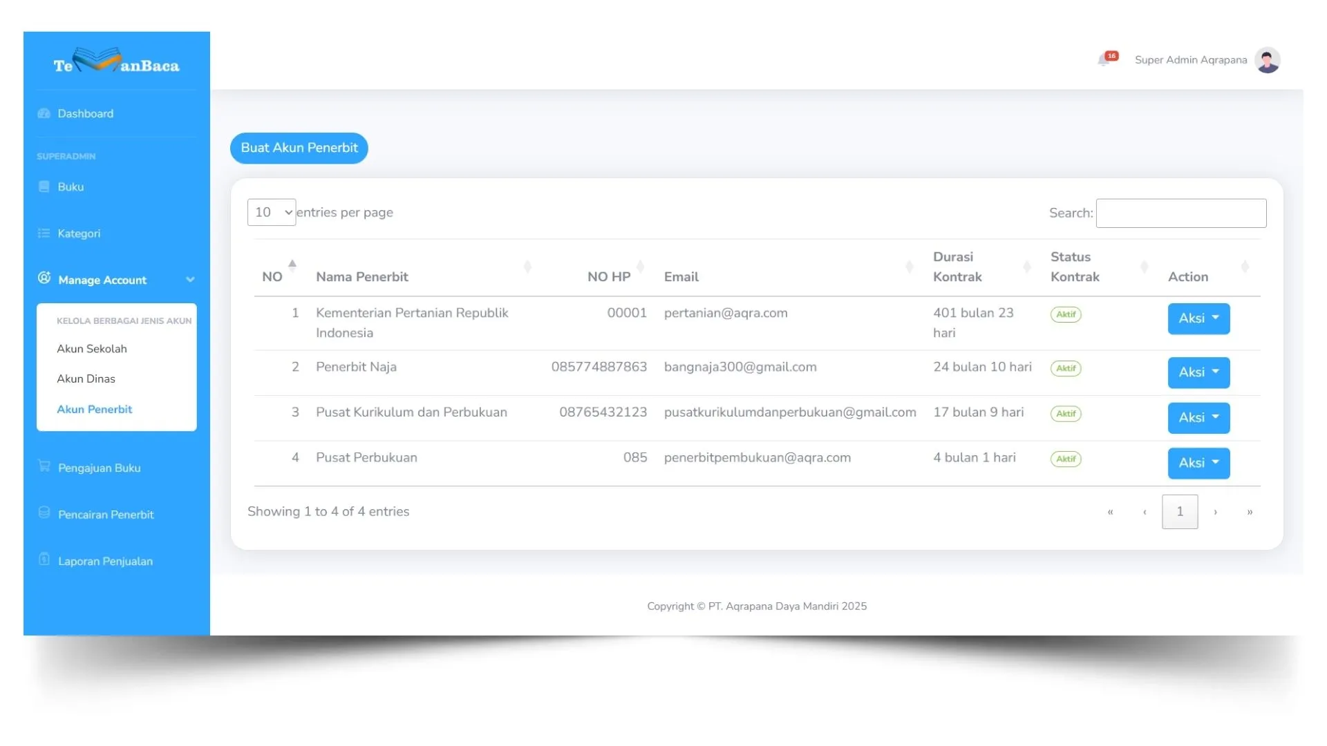Viewport: 1327px width, 746px height.
Task: Open Aksi dropdown for Kementerian Pertanian
Action: click(x=1198, y=318)
